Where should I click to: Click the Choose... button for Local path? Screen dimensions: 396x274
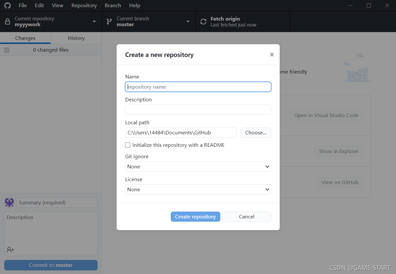point(256,132)
